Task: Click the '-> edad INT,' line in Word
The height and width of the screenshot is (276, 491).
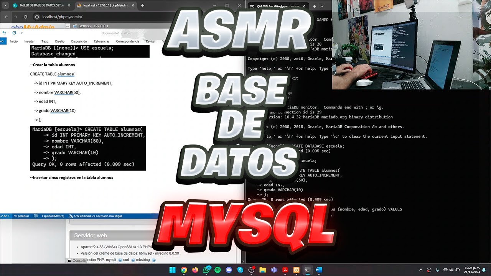Action: [x=45, y=101]
